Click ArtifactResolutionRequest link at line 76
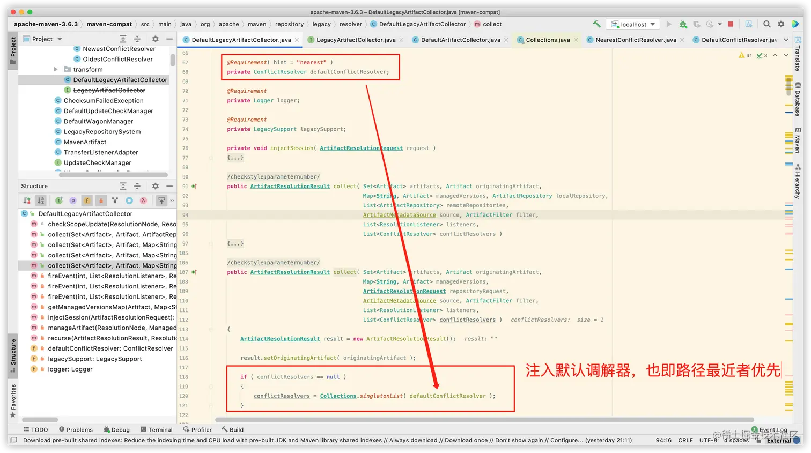Screen dimensions: 811x453 pyautogui.click(x=361, y=148)
